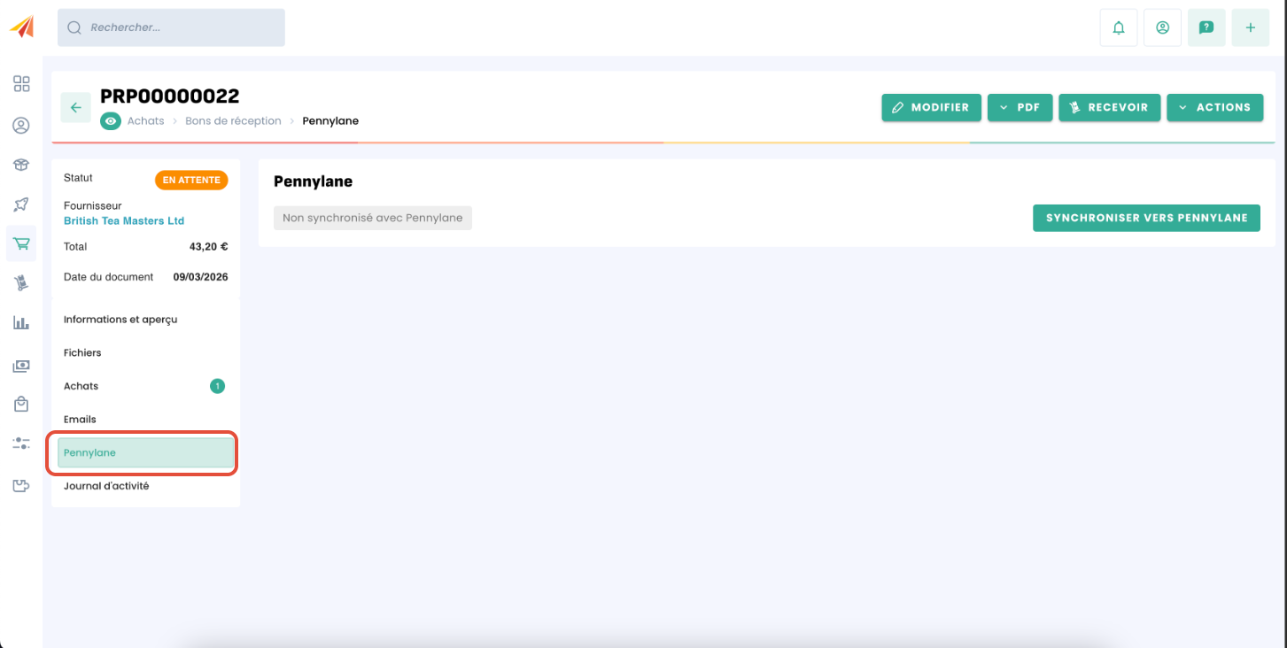Viewport: 1287px width, 648px height.
Task: Click the MODIFIER edit button
Action: click(x=931, y=107)
